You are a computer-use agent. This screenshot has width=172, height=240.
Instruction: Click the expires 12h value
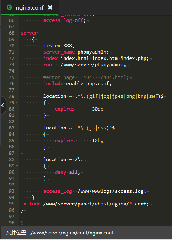tap(97, 141)
